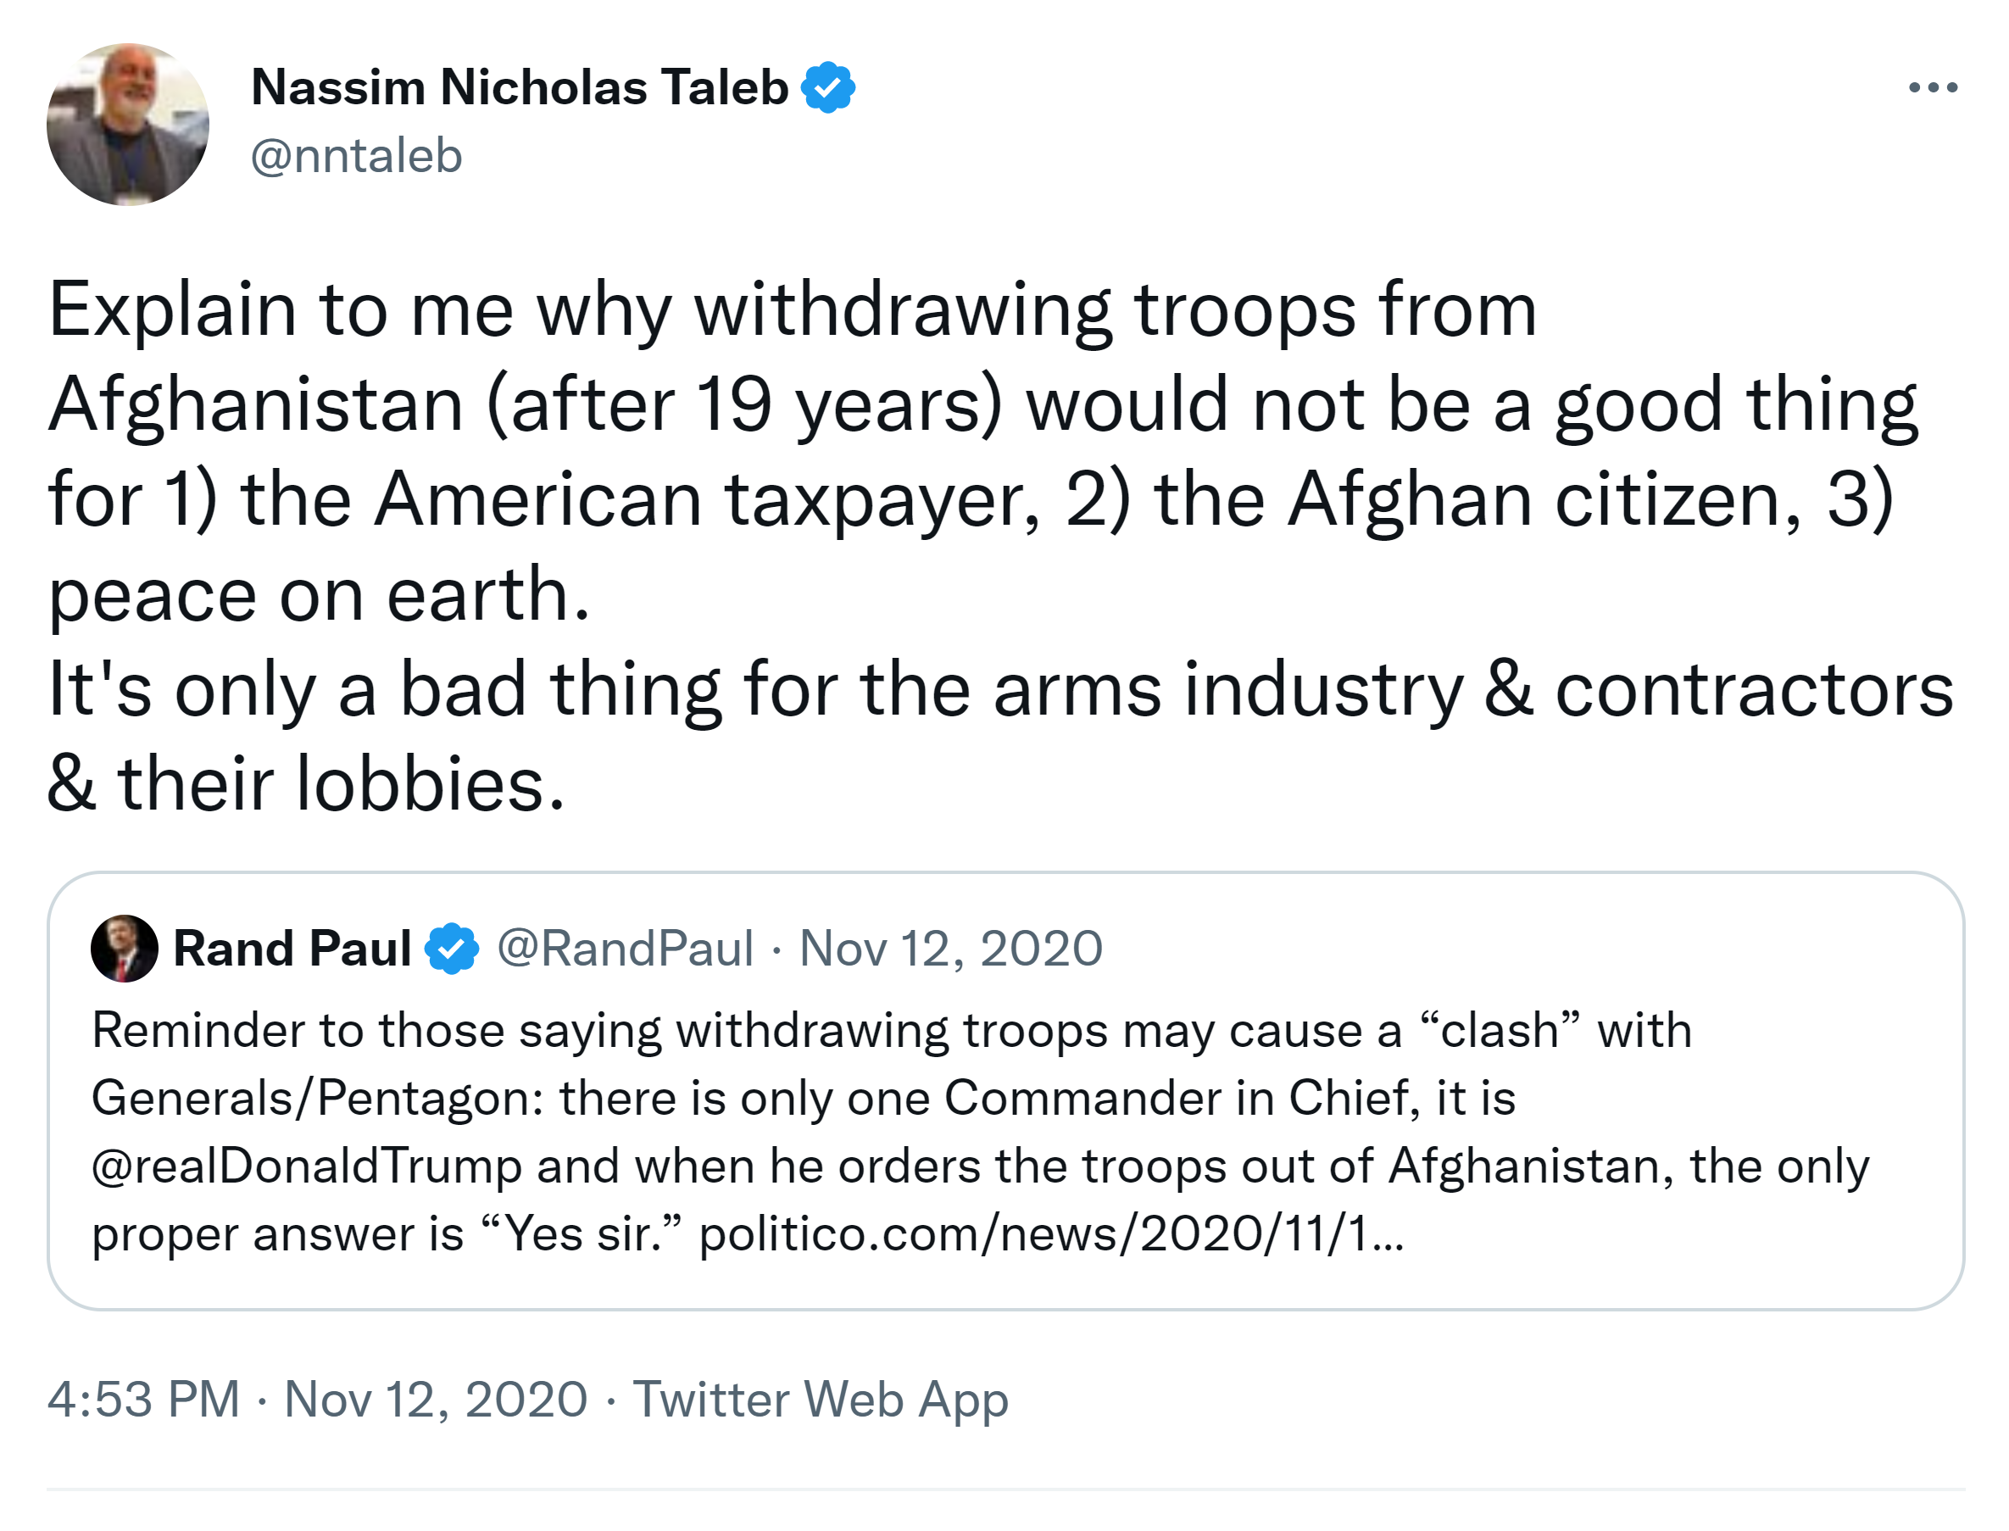Screen dimensions: 2009x1531
Task: Click the verified badge next to Rand Paul
Action: coord(453,948)
